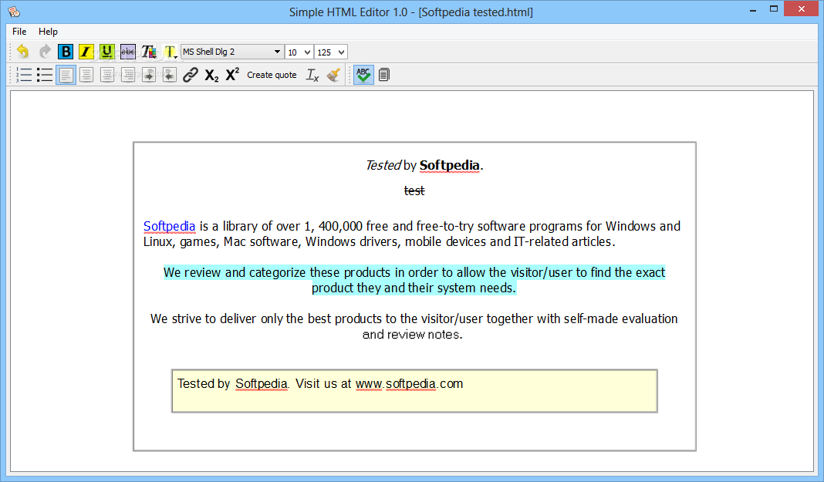Toggle bold formatting
The image size is (824, 482).
pyautogui.click(x=66, y=52)
